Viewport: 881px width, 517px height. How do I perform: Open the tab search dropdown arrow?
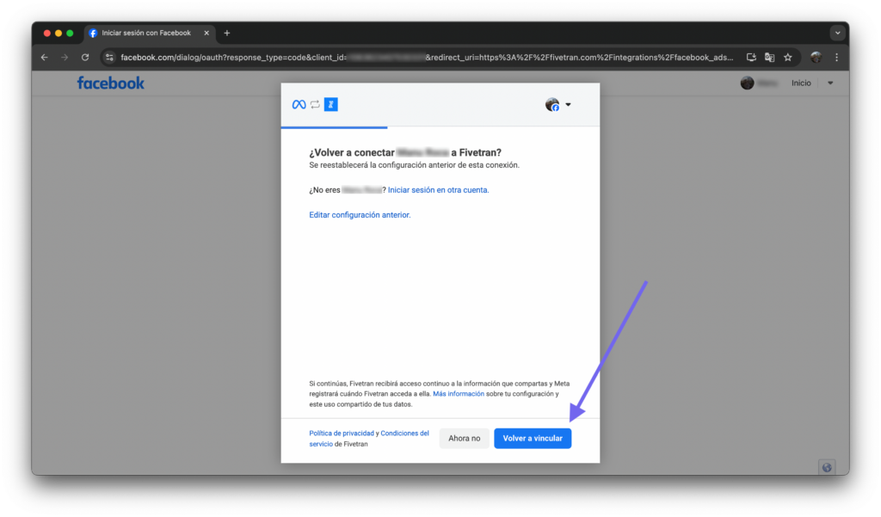[x=837, y=34]
